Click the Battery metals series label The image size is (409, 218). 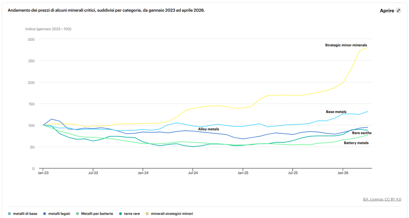point(356,143)
